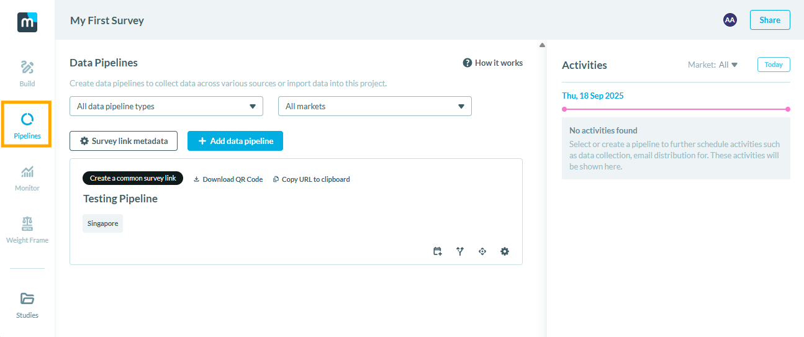Viewport: 804px width, 337px height.
Task: Open the Monitor section in the sidebar
Action: tap(27, 178)
